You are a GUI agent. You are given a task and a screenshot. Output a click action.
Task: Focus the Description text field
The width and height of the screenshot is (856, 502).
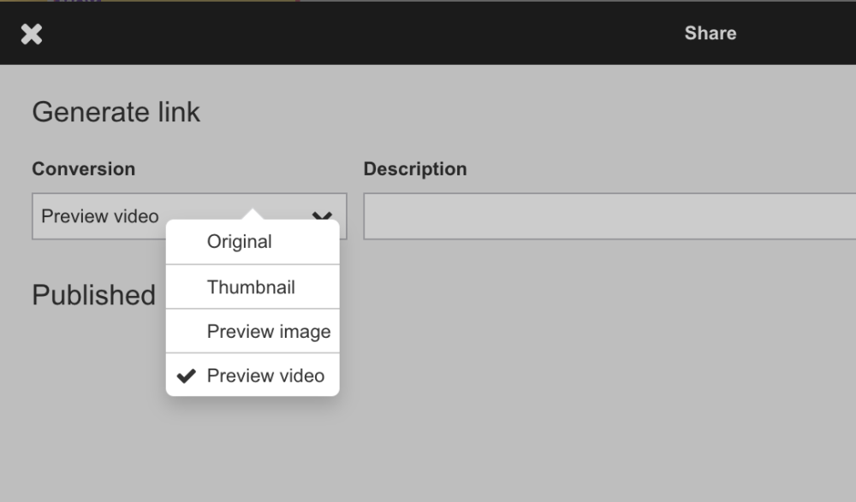coord(609,216)
